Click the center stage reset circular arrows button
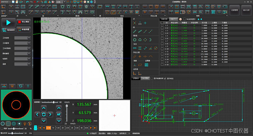Image resolution: width=253 pixels, height=136 pixels. pos(44,115)
